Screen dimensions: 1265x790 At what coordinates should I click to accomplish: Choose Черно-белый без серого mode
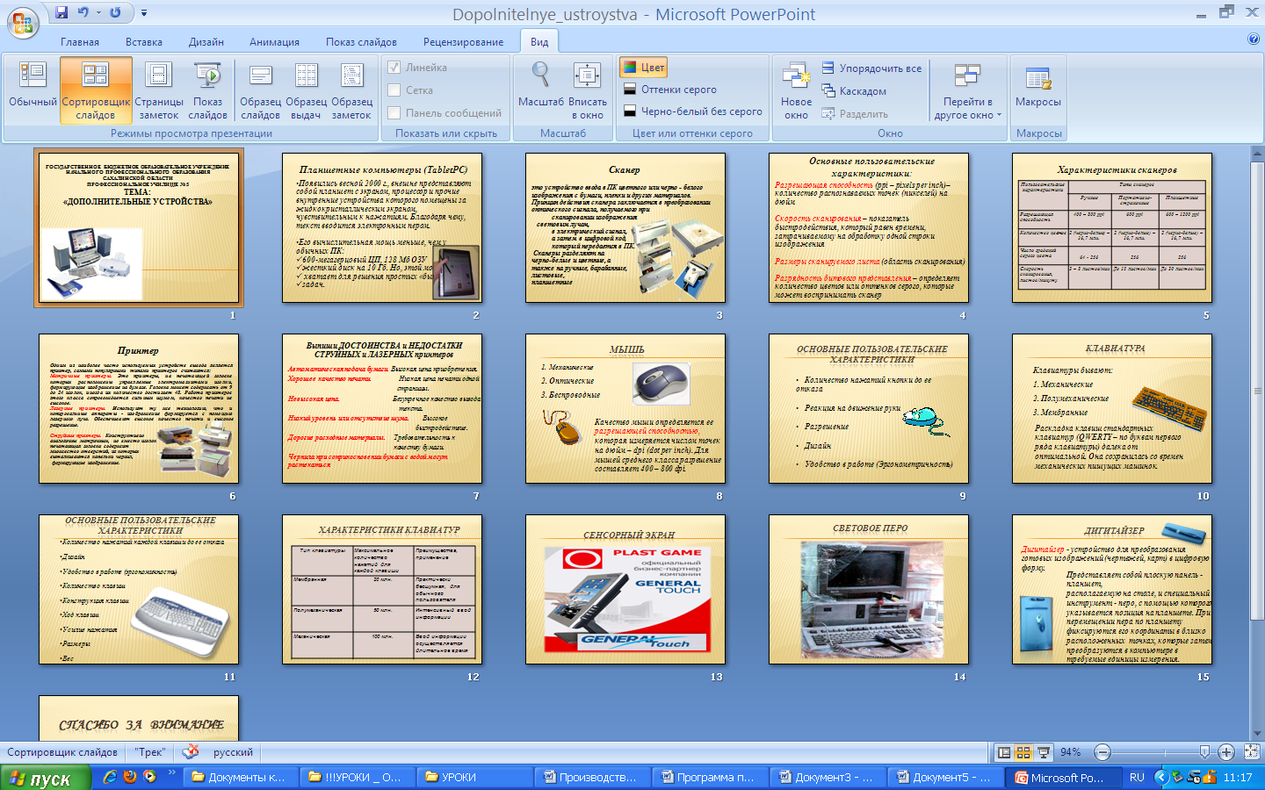pos(692,111)
